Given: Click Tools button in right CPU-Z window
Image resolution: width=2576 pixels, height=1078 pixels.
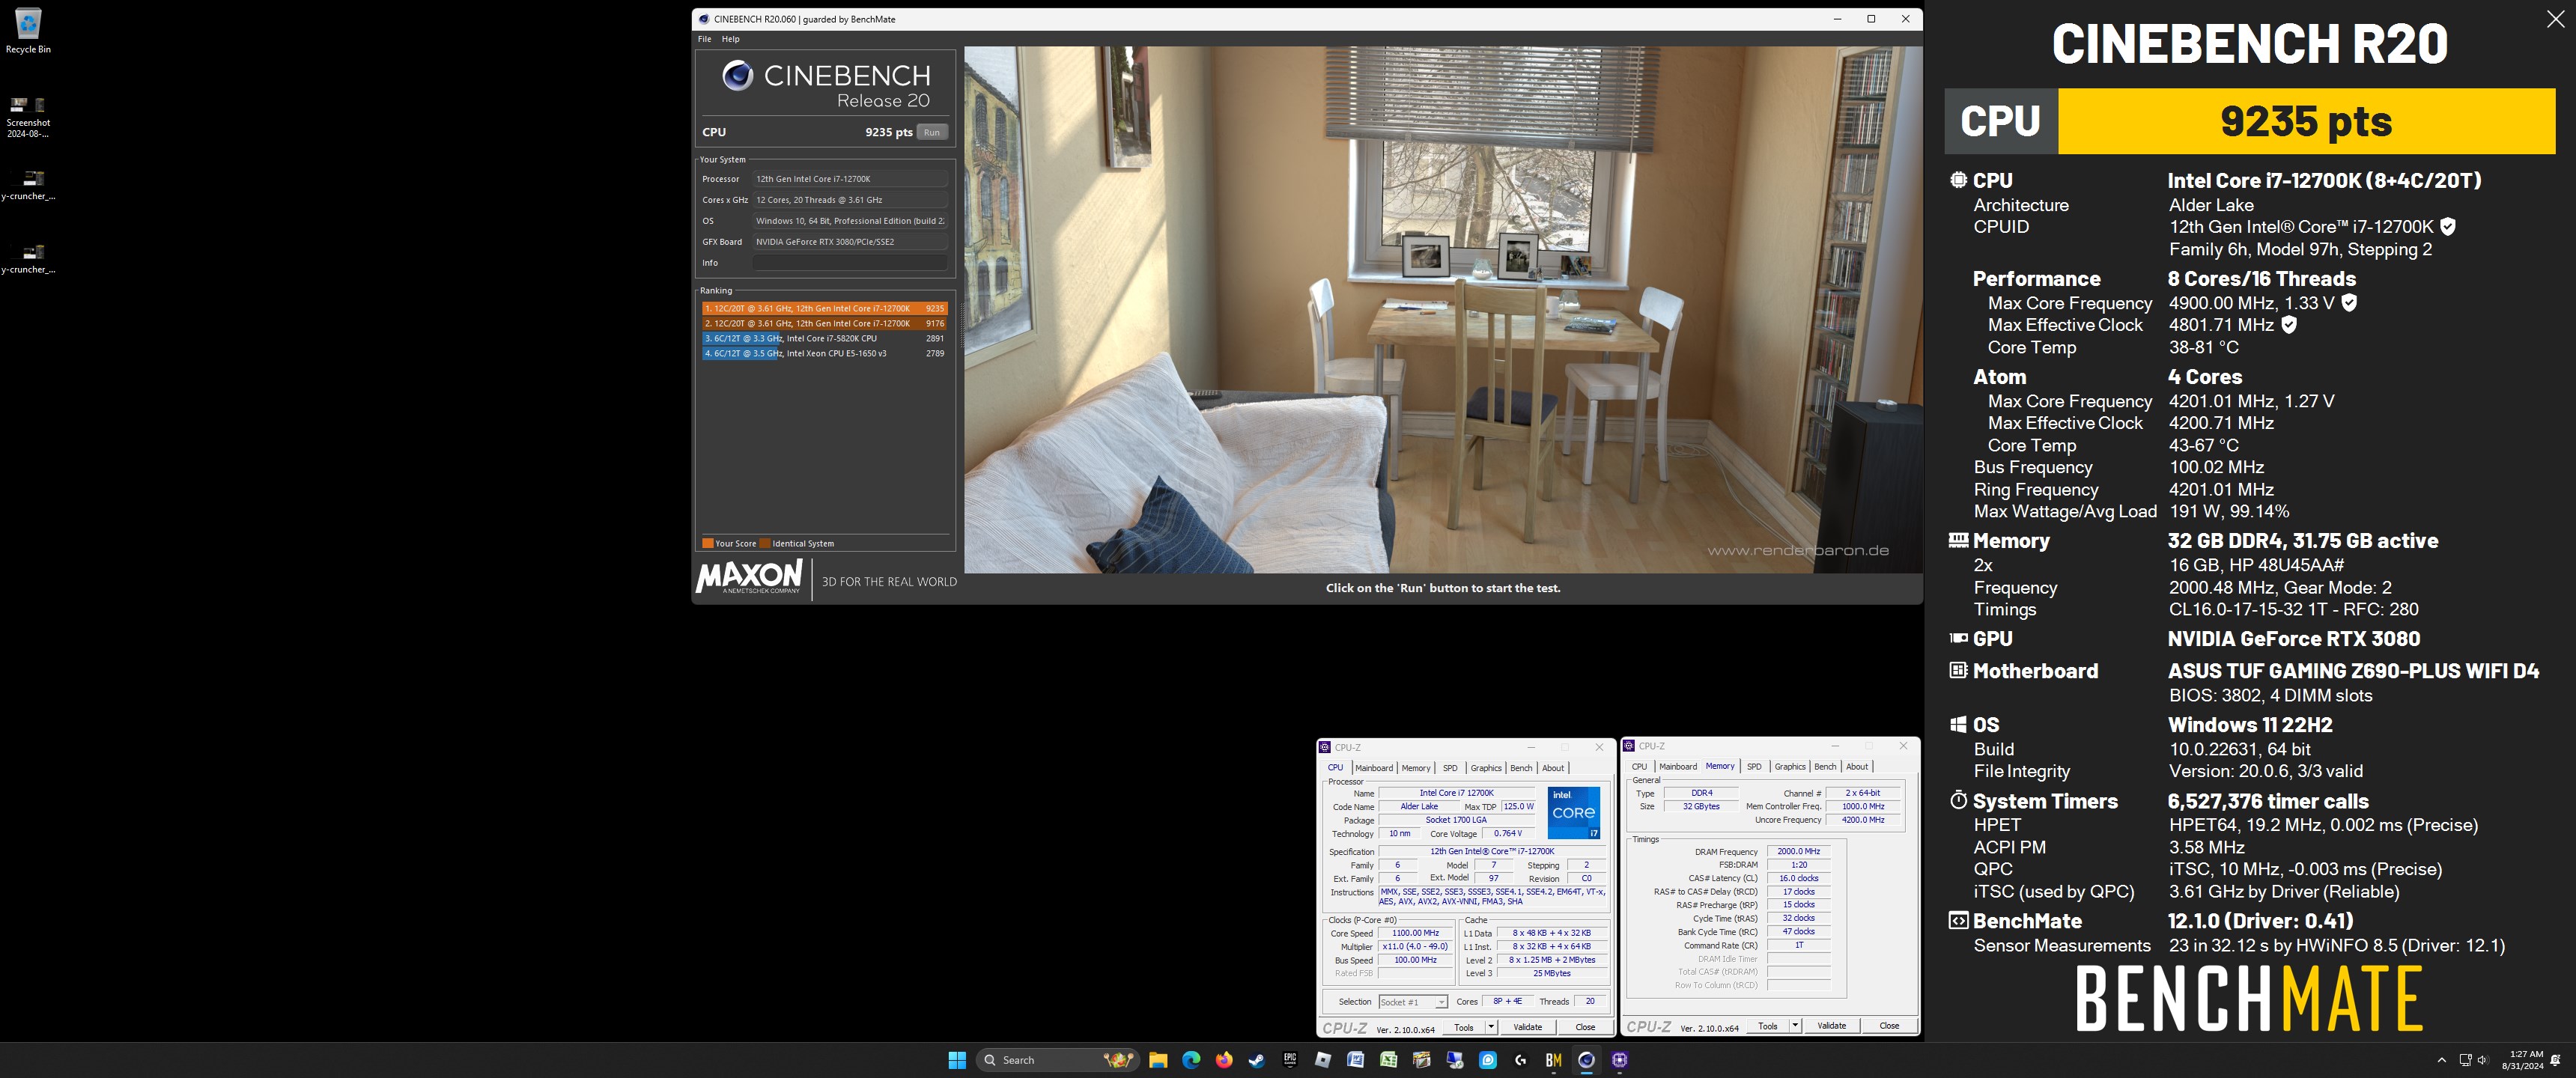Looking at the screenshot, I should pyautogui.click(x=1768, y=1026).
